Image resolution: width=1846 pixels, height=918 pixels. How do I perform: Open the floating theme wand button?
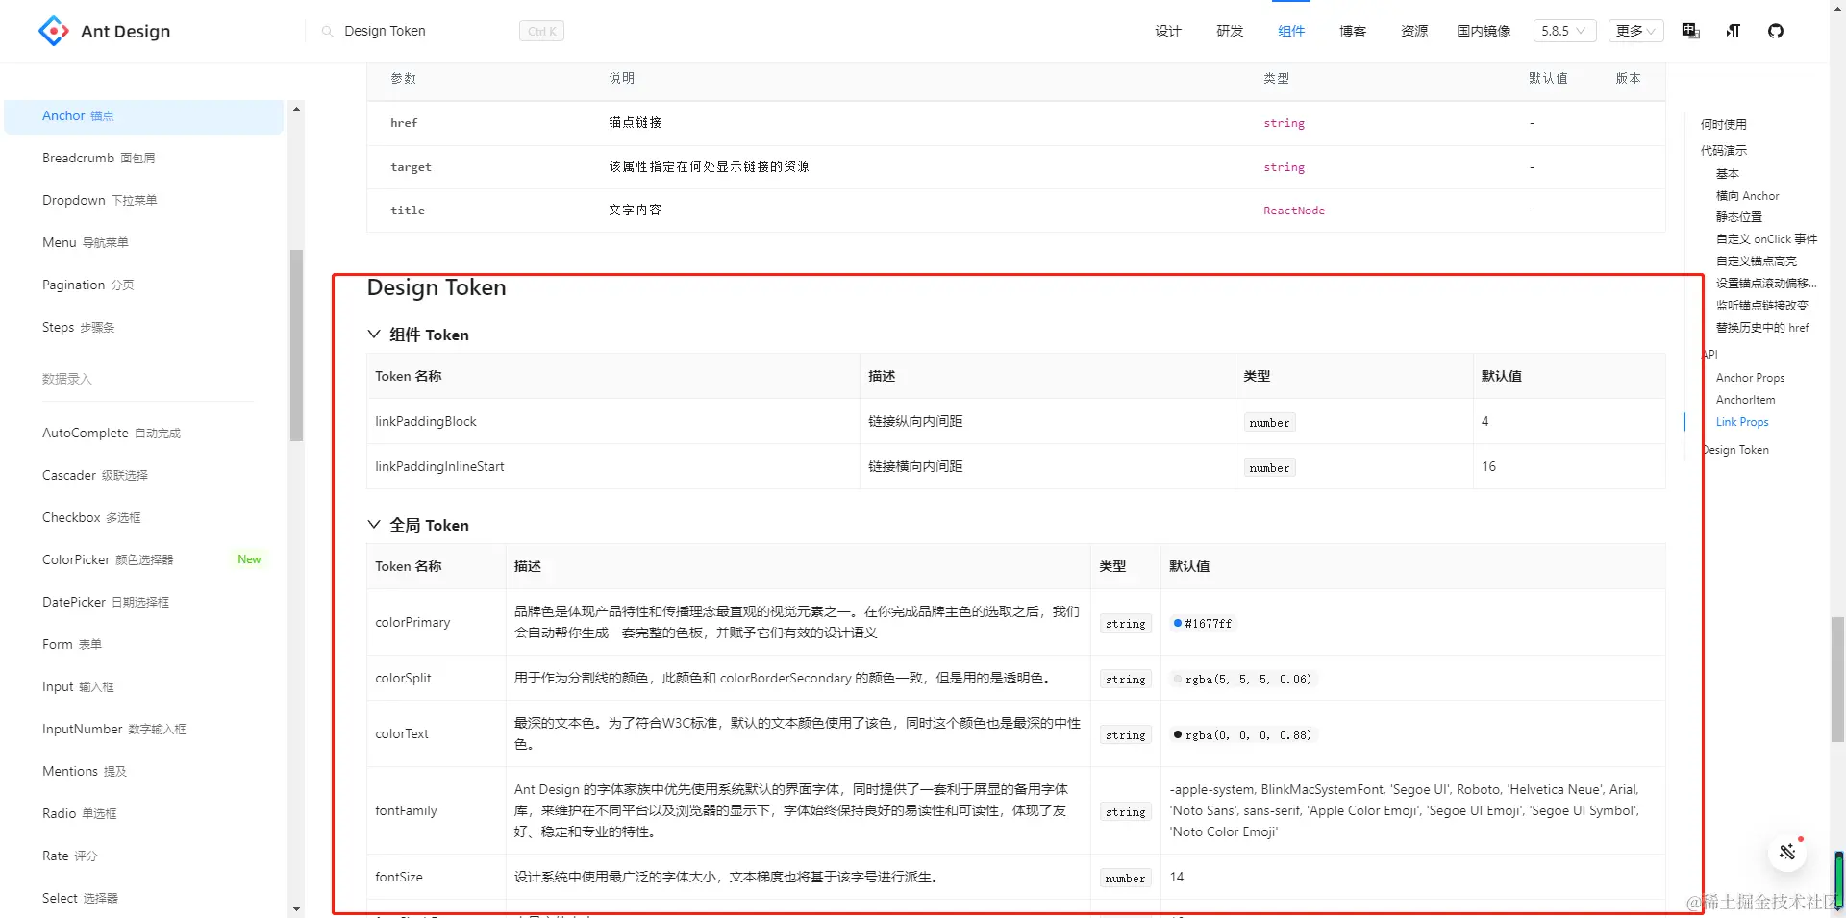(x=1786, y=852)
